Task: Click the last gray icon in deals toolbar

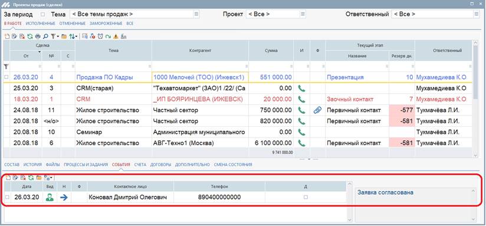Action: point(123,36)
